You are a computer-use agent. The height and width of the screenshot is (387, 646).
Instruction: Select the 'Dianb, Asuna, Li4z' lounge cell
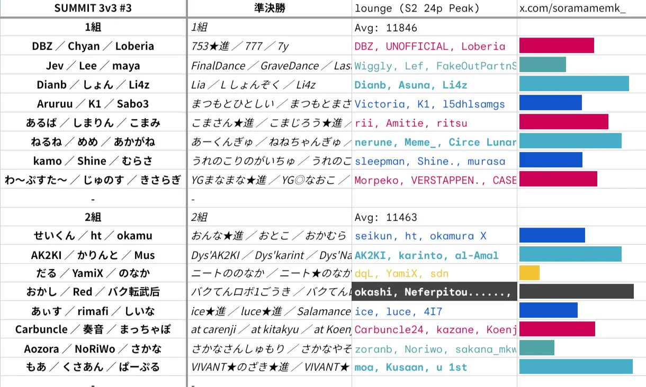point(435,85)
